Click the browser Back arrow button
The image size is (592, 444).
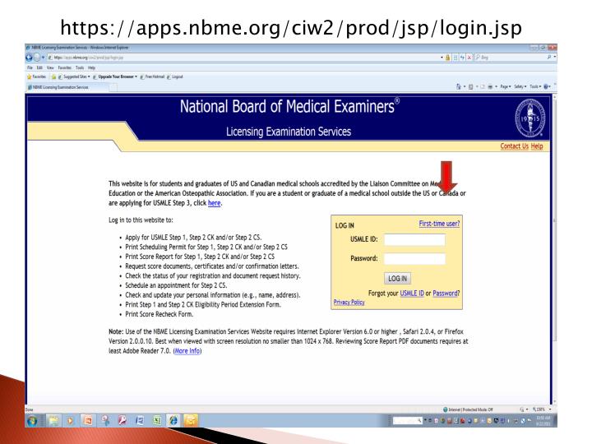pyautogui.click(x=29, y=58)
